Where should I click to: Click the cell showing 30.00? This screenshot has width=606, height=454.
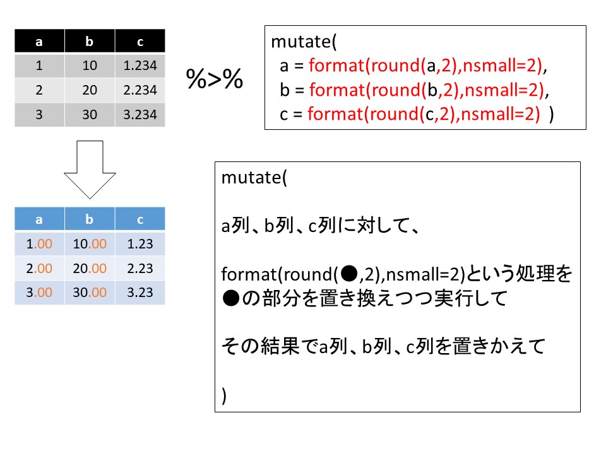coord(90,292)
